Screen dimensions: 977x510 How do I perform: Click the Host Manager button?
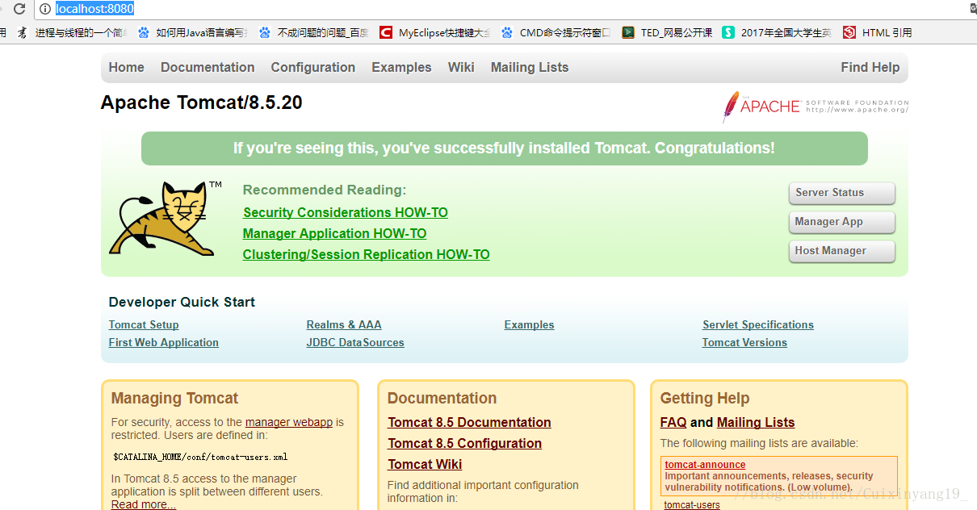coord(842,251)
